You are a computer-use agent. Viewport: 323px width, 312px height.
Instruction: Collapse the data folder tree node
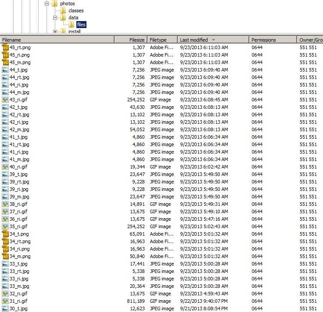click(x=55, y=18)
